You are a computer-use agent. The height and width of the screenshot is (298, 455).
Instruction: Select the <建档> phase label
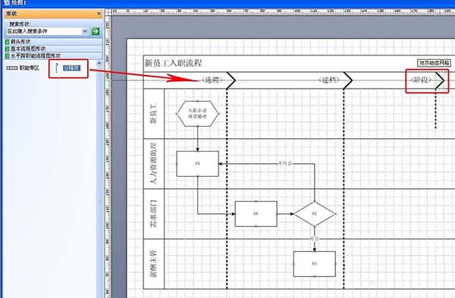(x=329, y=80)
